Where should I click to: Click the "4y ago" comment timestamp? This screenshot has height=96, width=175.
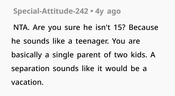click(108, 11)
